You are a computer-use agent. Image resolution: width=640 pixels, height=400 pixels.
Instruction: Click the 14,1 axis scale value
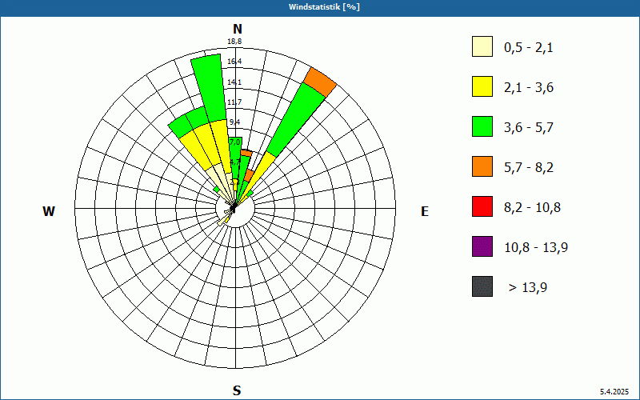point(234,82)
